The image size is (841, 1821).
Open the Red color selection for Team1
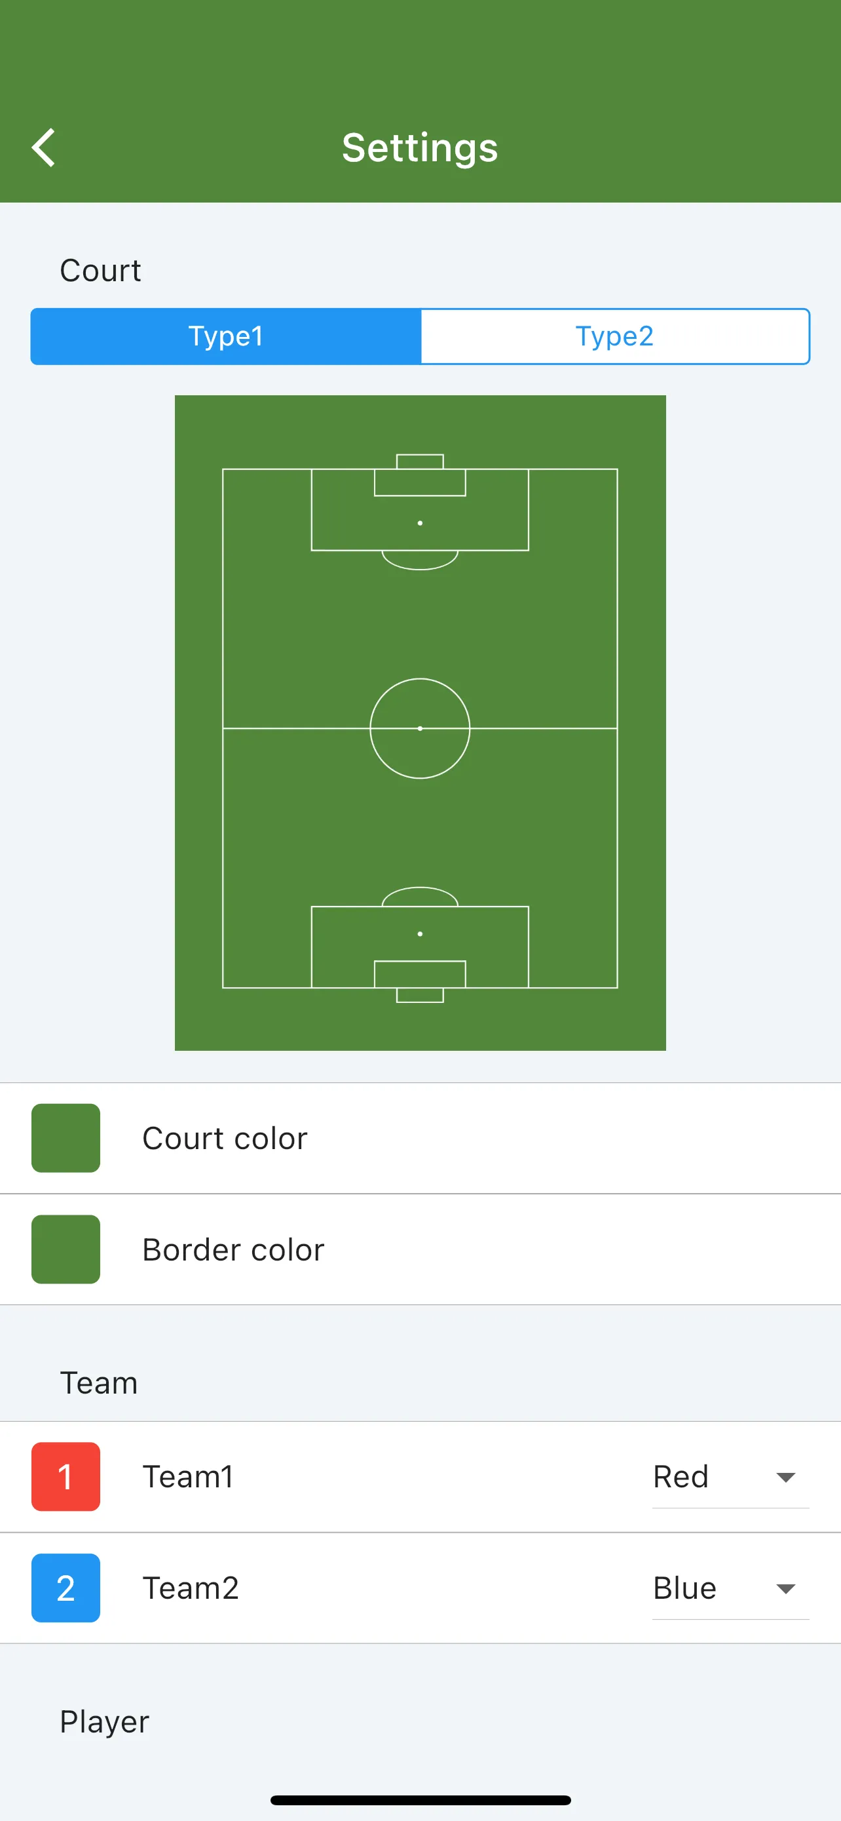coord(730,1477)
